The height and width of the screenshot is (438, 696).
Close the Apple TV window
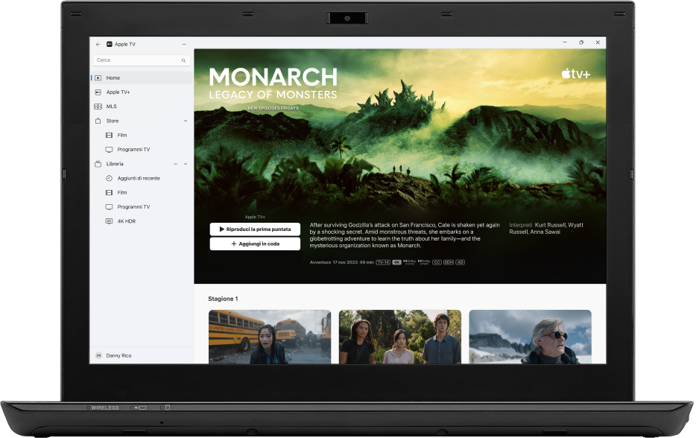(x=598, y=42)
